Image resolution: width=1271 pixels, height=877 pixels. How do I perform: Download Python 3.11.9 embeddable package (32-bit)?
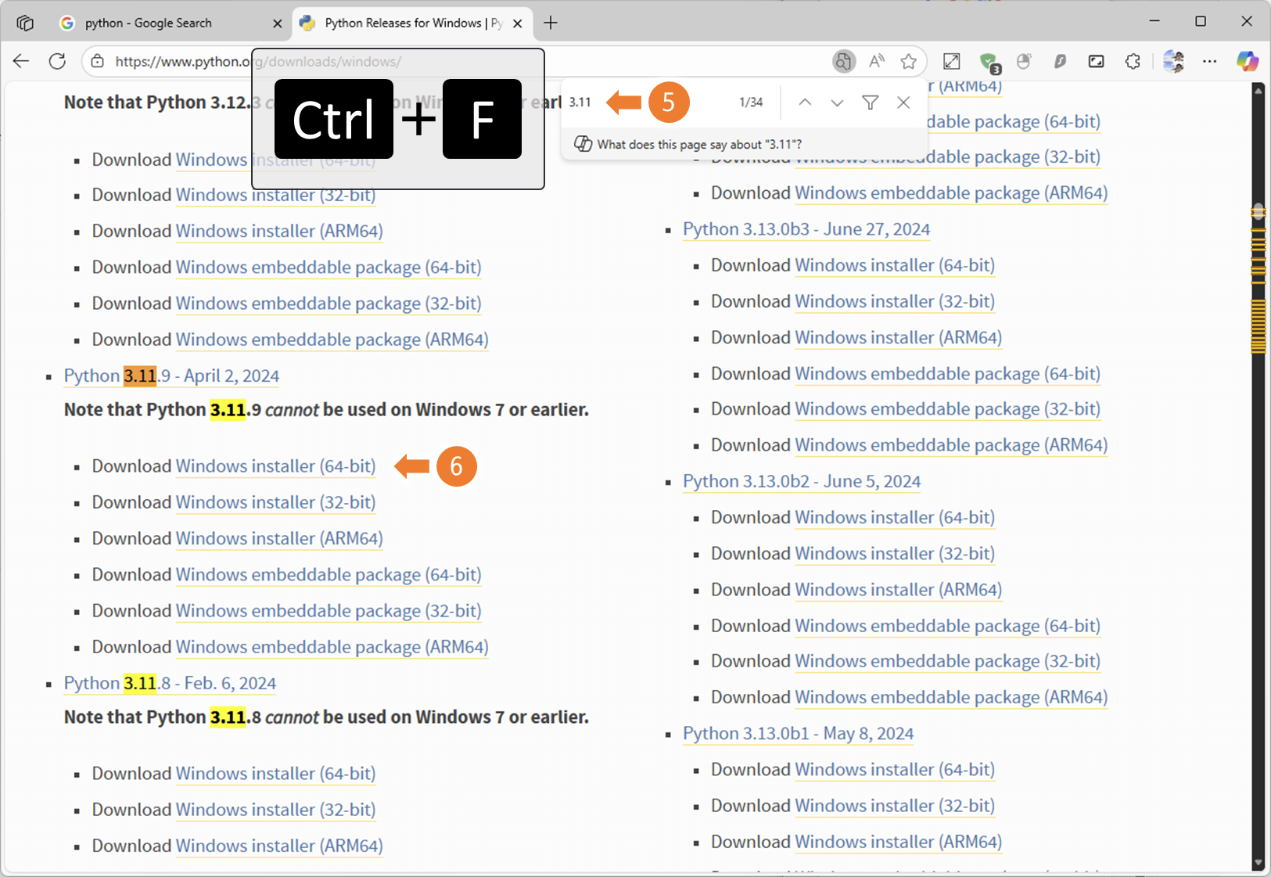click(329, 610)
